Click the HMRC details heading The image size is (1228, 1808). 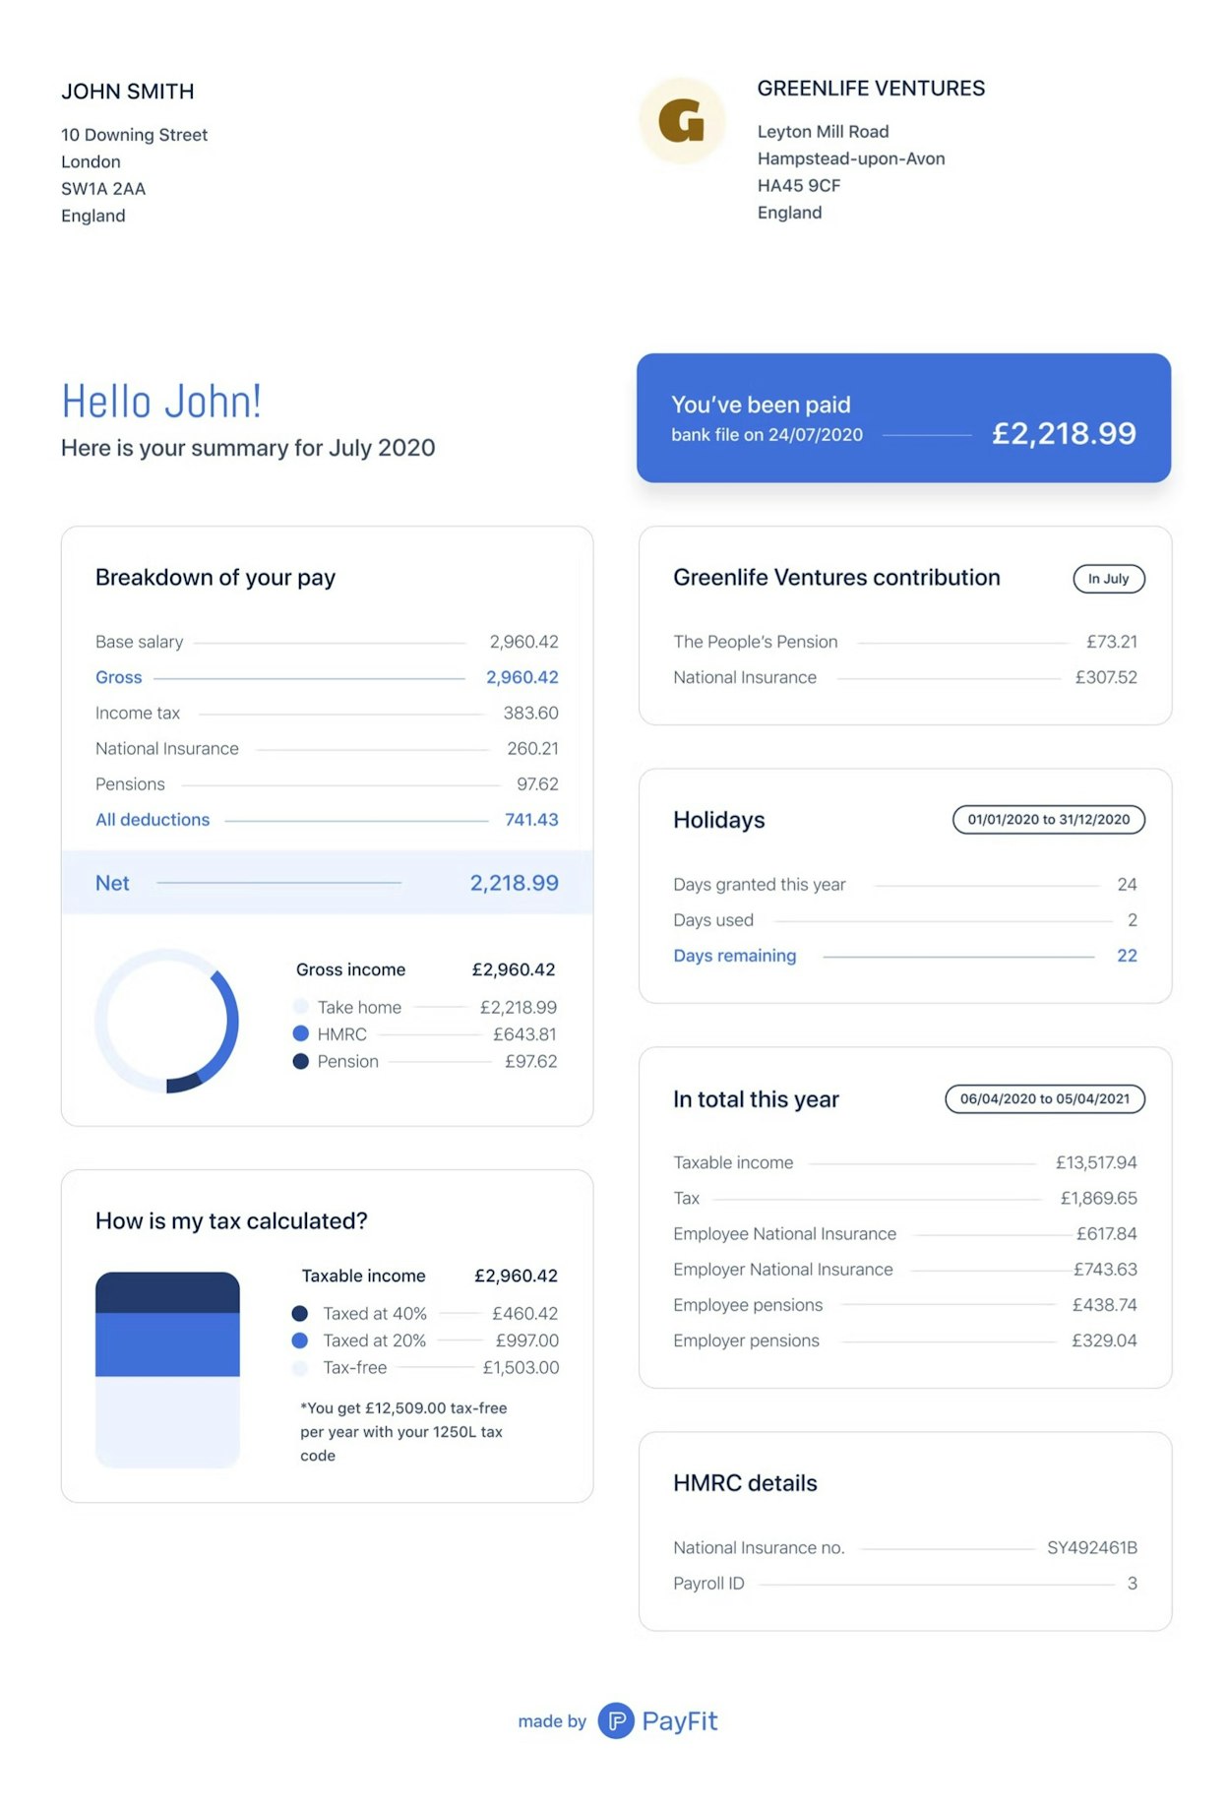[745, 1483]
